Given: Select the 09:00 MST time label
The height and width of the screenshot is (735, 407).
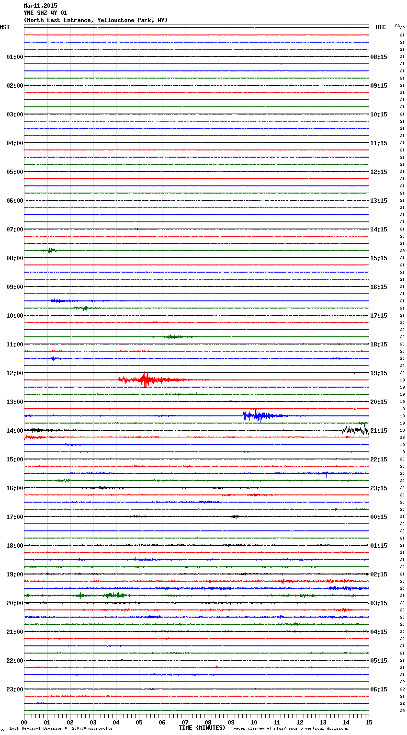Looking at the screenshot, I should 14,287.
